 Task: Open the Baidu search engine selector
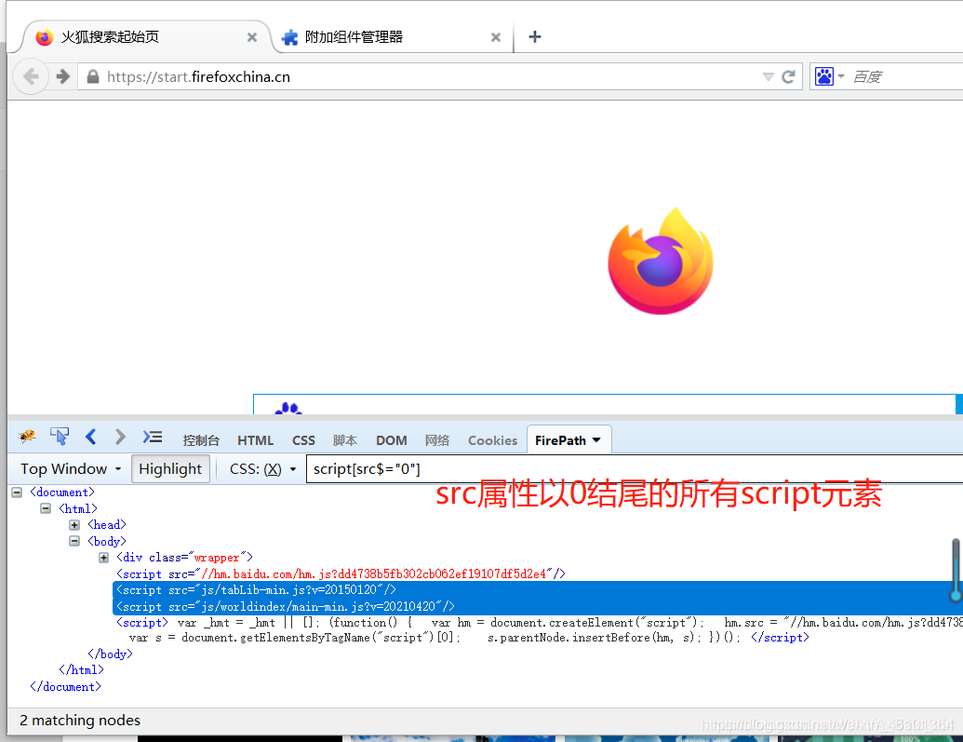click(830, 77)
